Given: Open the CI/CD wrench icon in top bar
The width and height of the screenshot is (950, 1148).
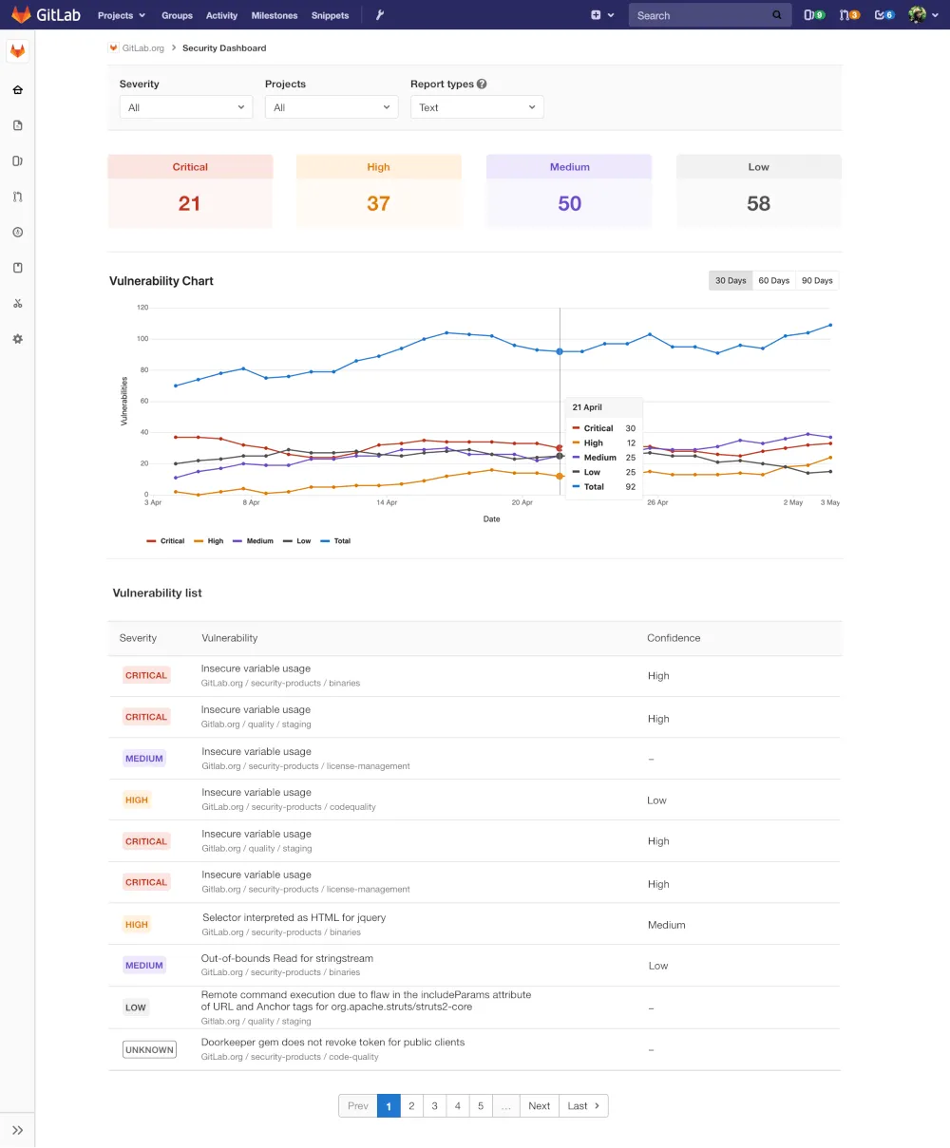Looking at the screenshot, I should tap(382, 15).
